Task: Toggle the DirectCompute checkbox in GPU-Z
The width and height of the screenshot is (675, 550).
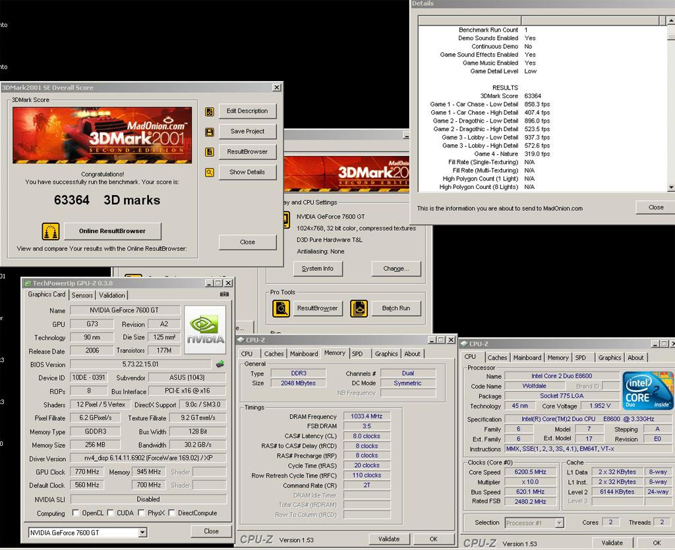Action: click(x=172, y=512)
